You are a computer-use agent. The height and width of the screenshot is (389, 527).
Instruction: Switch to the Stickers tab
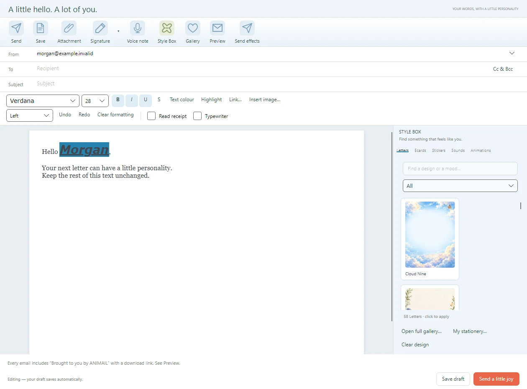[439, 150]
